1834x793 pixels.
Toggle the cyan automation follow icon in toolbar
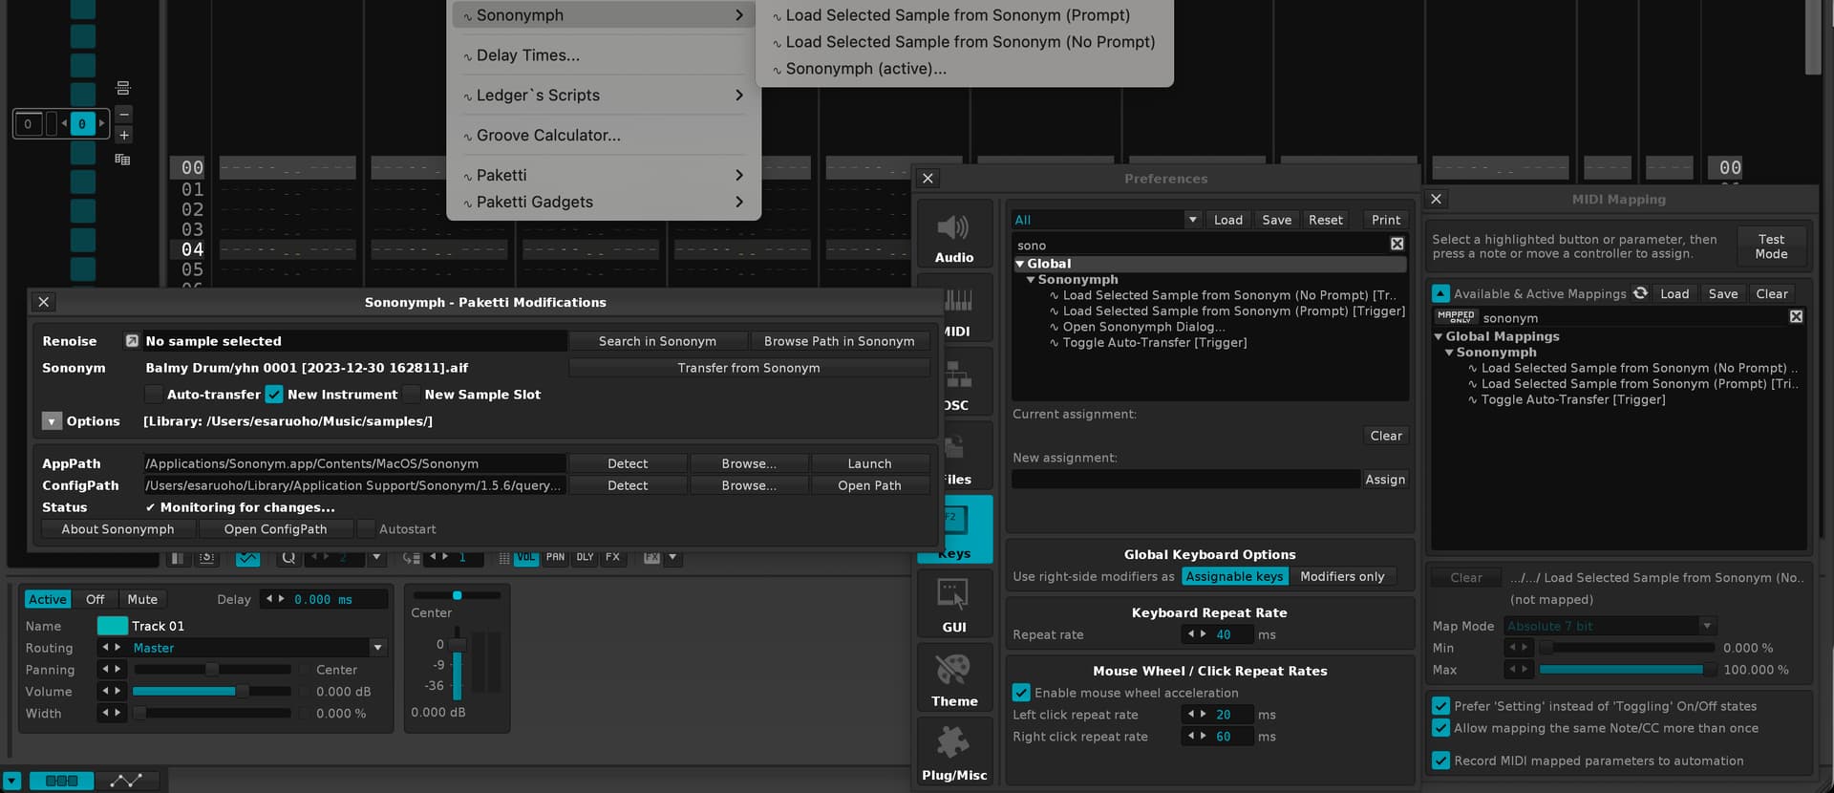click(x=247, y=558)
